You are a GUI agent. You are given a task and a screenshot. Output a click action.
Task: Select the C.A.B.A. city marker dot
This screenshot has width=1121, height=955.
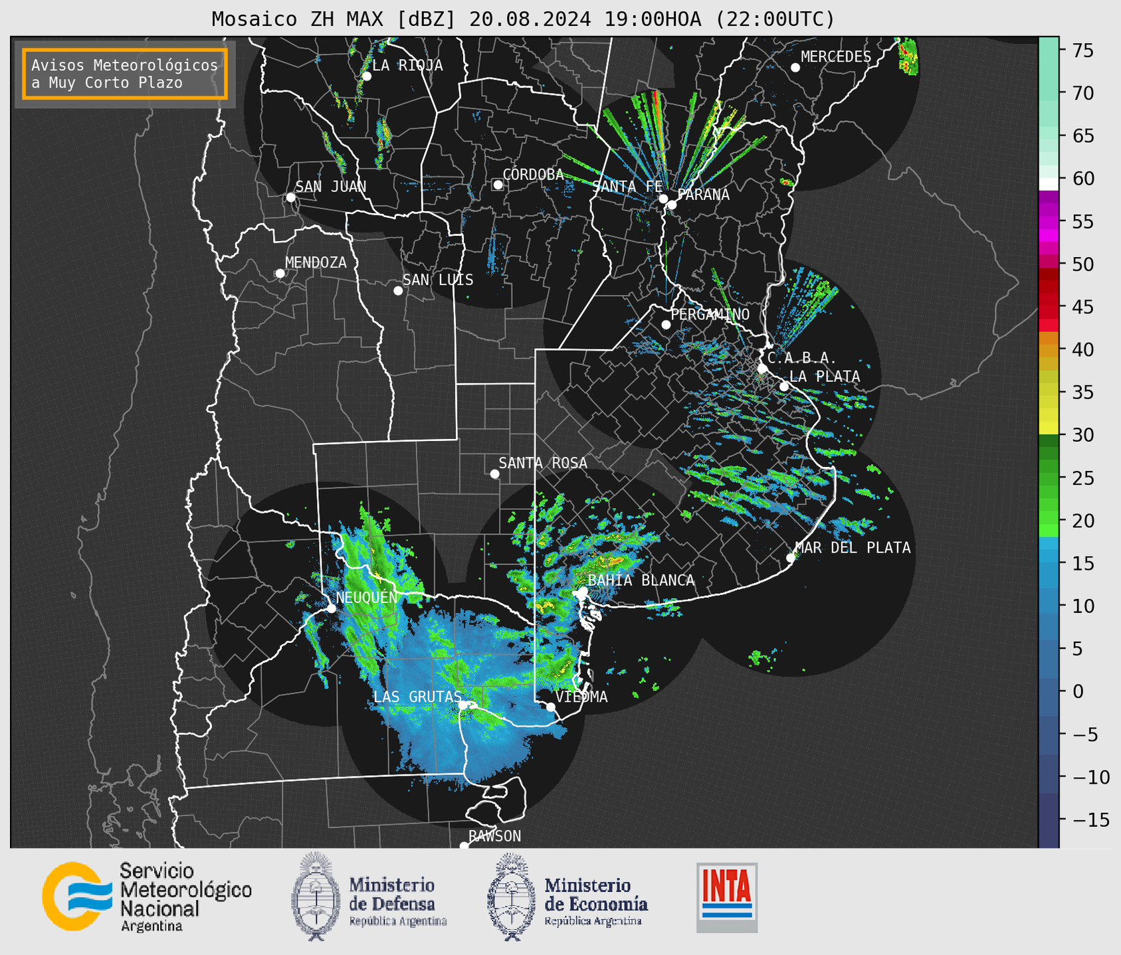tap(762, 369)
